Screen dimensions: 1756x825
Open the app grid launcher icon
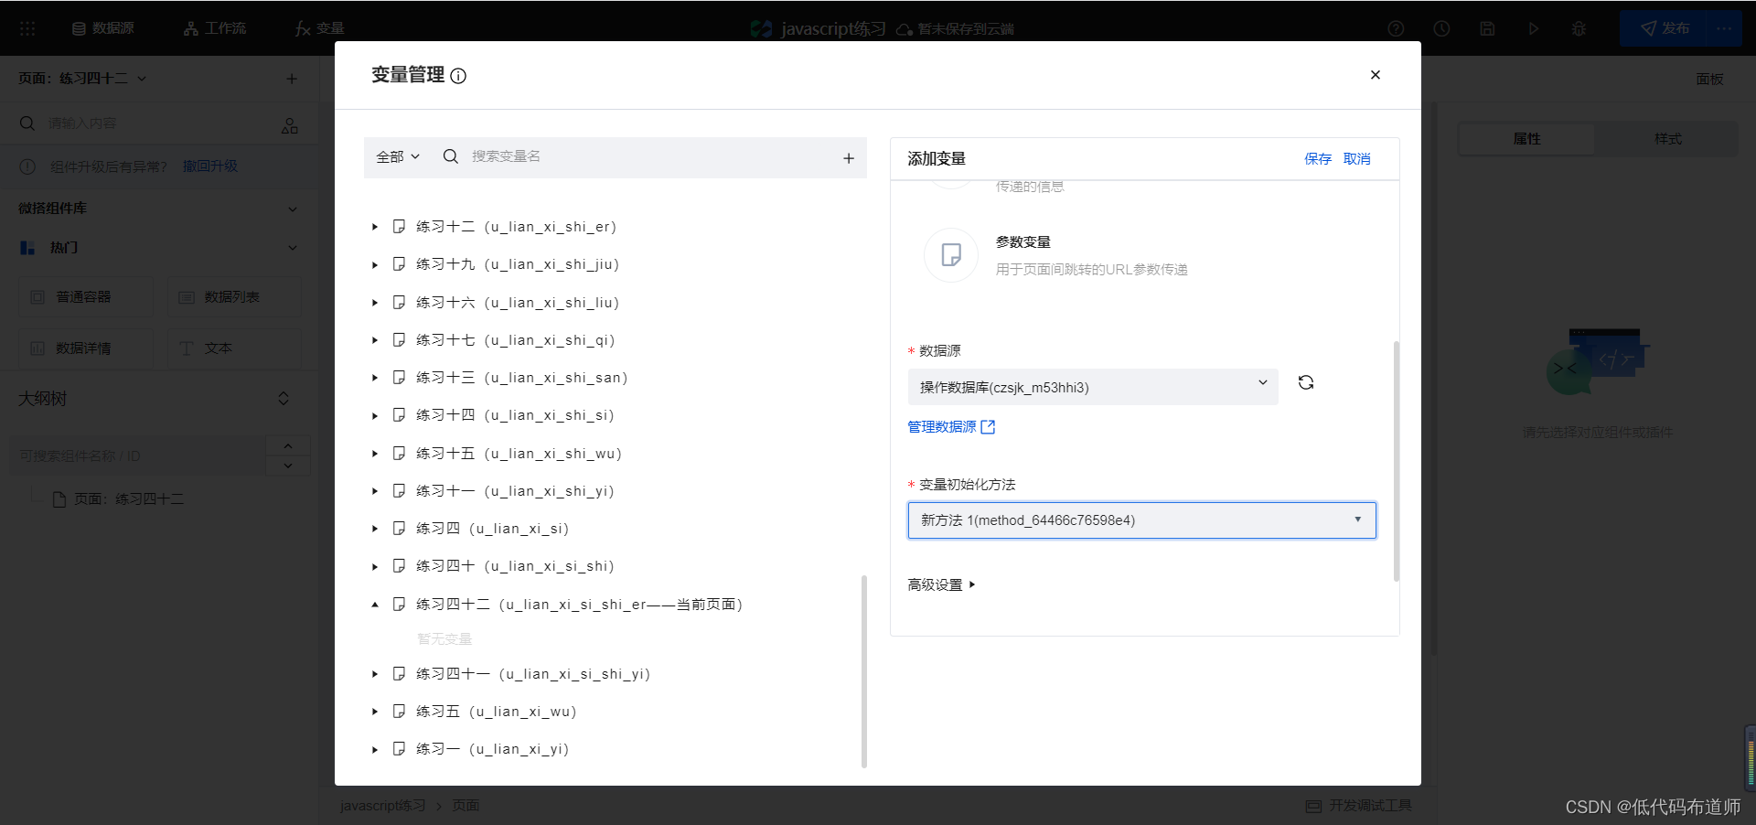(x=27, y=28)
